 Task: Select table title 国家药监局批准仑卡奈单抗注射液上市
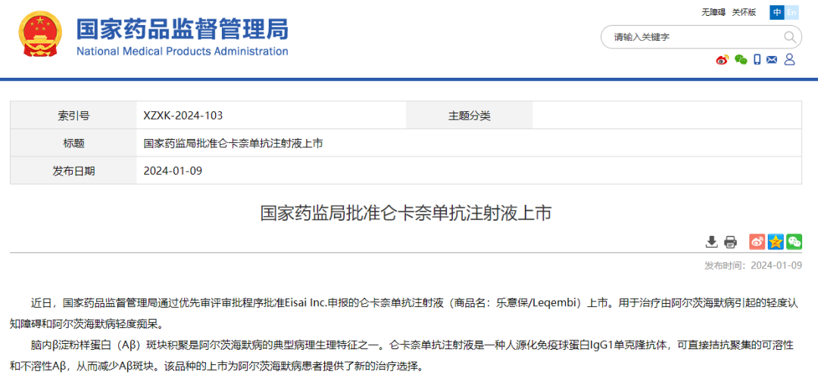point(233,143)
